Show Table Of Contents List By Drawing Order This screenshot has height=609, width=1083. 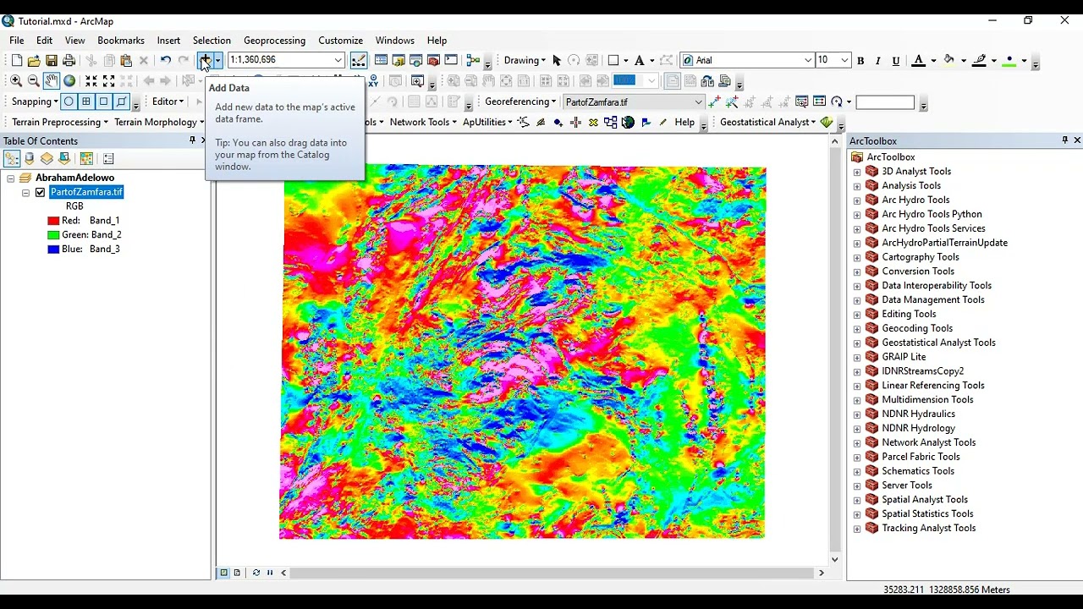[x=12, y=158]
